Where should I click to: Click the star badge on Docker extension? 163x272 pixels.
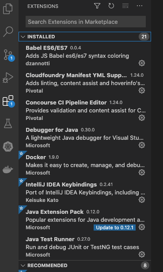[21, 153]
